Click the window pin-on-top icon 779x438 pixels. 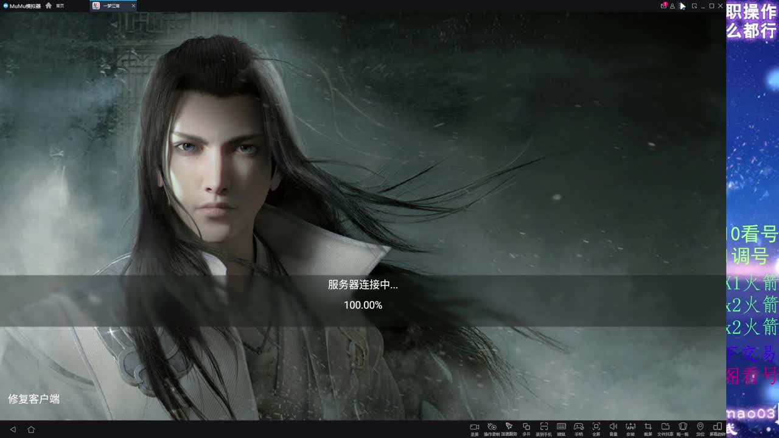pos(694,5)
